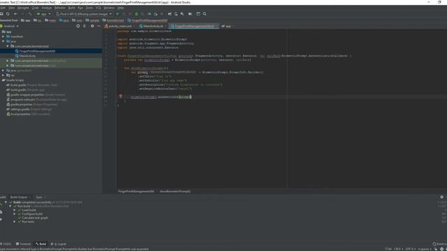This screenshot has width=447, height=251.
Task: Select settings.gradle file
Action: click(29, 109)
